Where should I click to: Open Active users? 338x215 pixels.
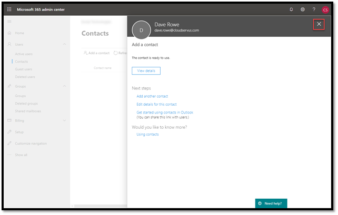24,54
